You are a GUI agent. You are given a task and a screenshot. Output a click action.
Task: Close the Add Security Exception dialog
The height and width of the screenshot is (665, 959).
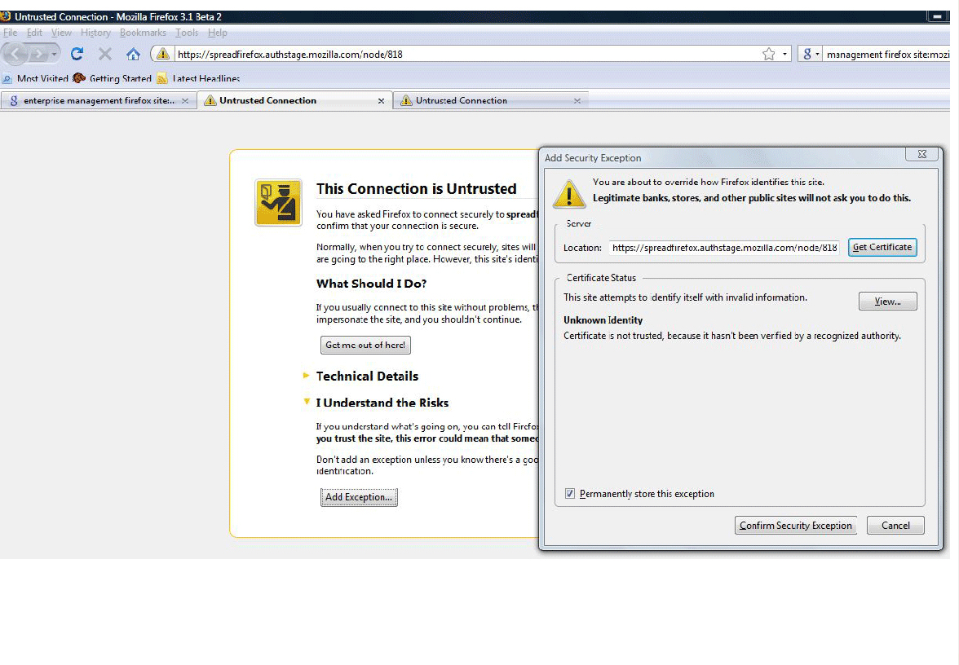tap(921, 155)
